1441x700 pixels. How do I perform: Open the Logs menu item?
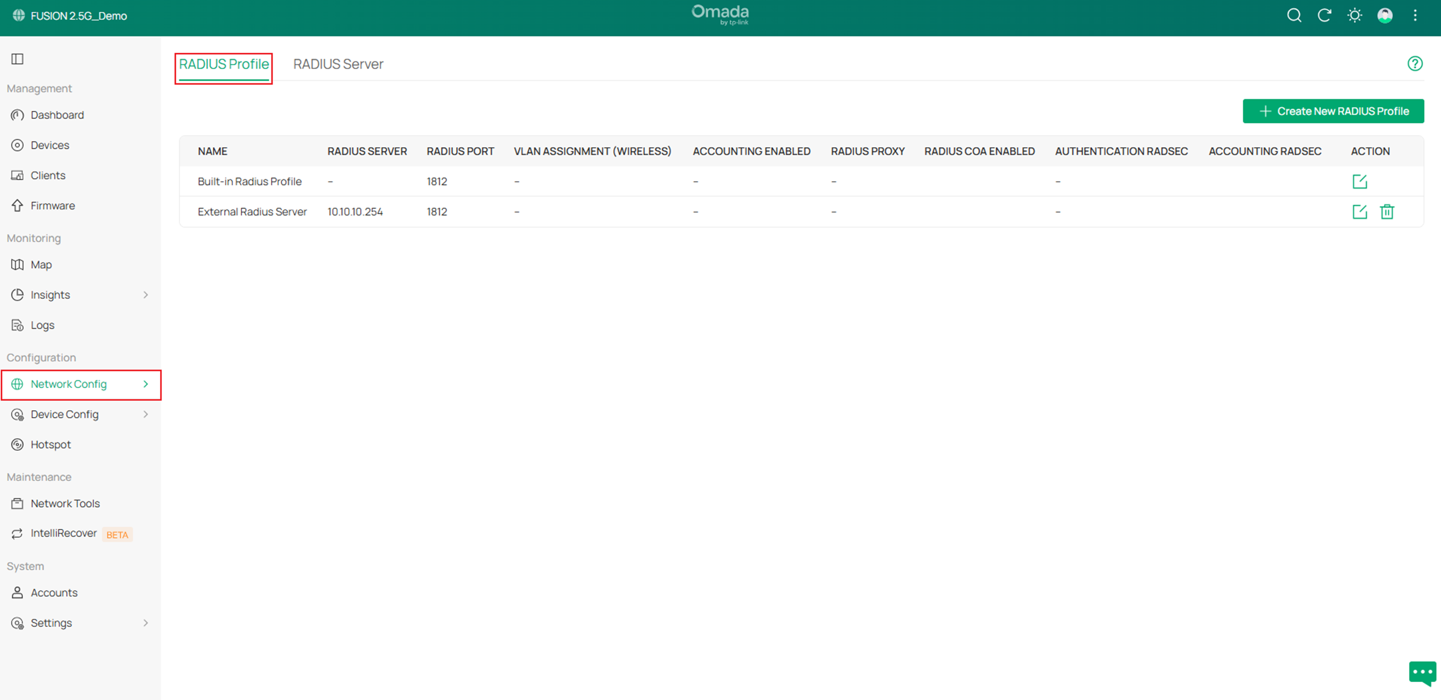43,325
